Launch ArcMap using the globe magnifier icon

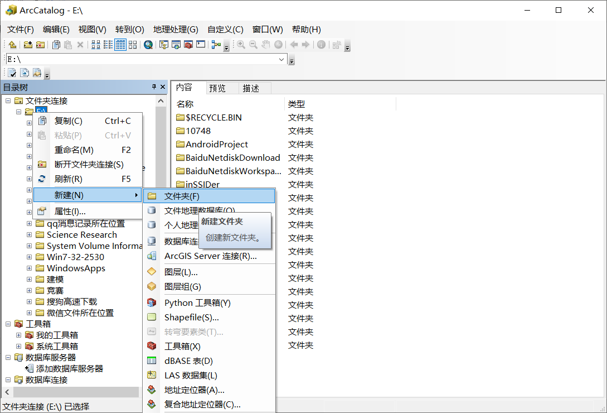coord(148,45)
